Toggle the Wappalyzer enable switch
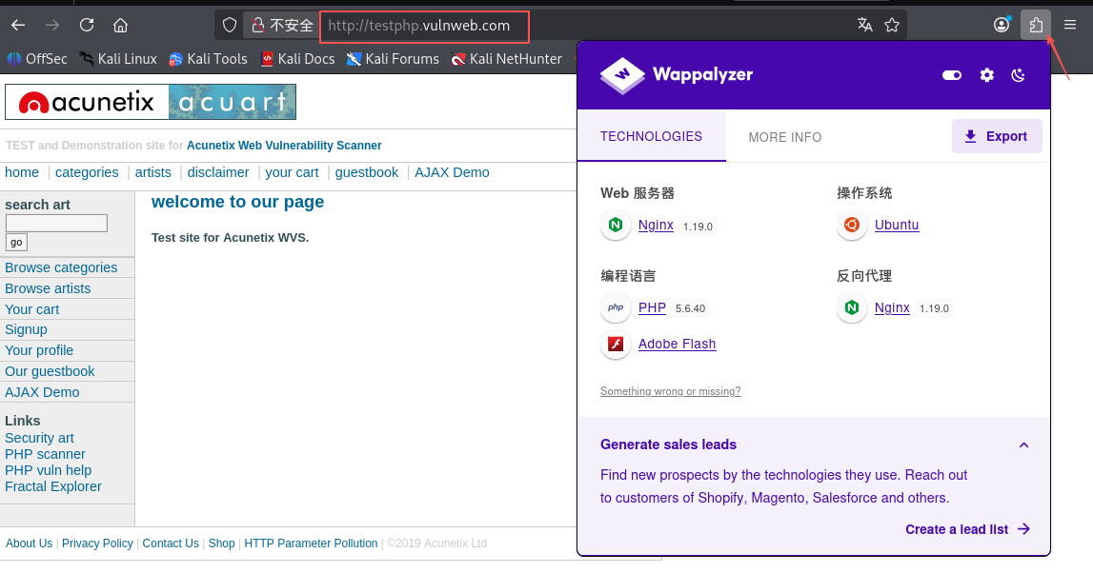1093x573 pixels. 952,75
